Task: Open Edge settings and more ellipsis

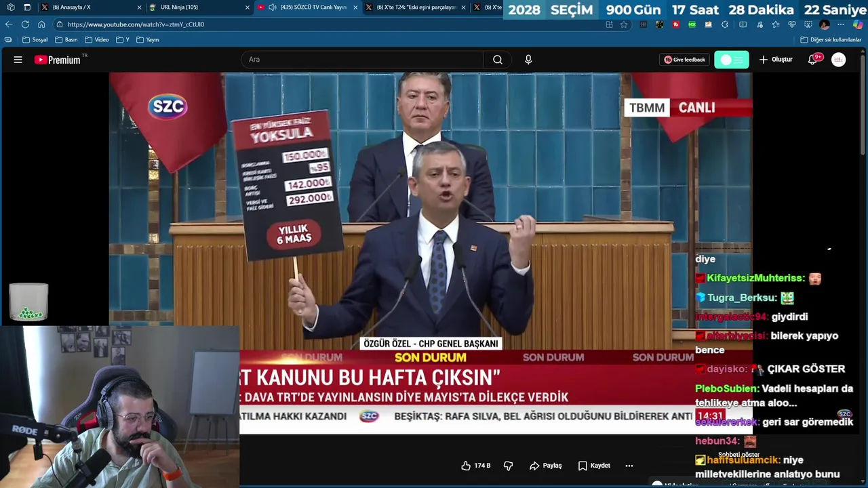Action: pos(841,24)
